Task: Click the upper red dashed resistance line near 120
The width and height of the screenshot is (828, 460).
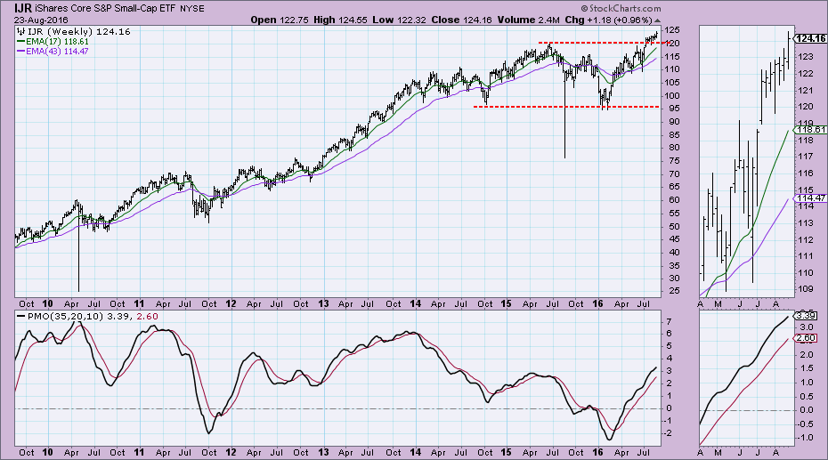Action: pyautogui.click(x=605, y=42)
